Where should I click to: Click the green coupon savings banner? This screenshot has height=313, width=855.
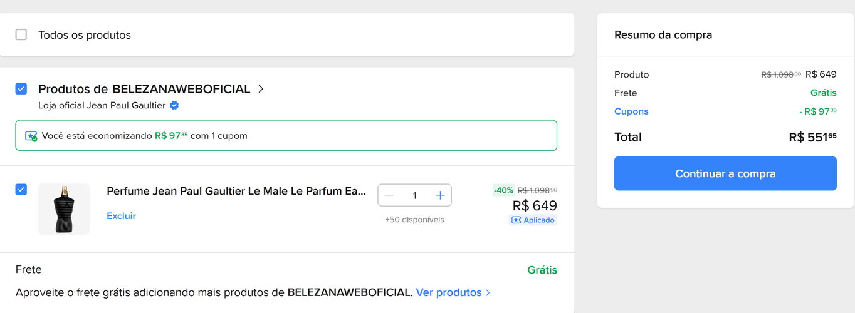286,136
